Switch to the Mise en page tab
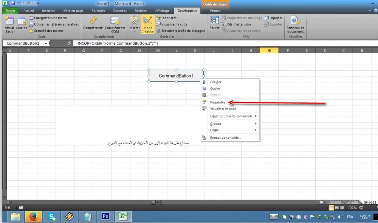Viewport: 378px width, 223px height. pyautogui.click(x=73, y=11)
